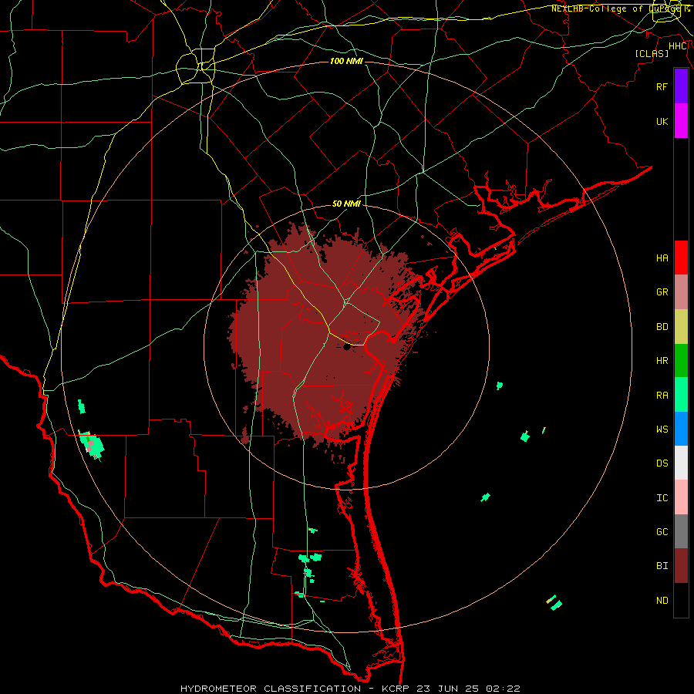
Task: Pick the light green RA legend swatch
Action: pyautogui.click(x=681, y=395)
